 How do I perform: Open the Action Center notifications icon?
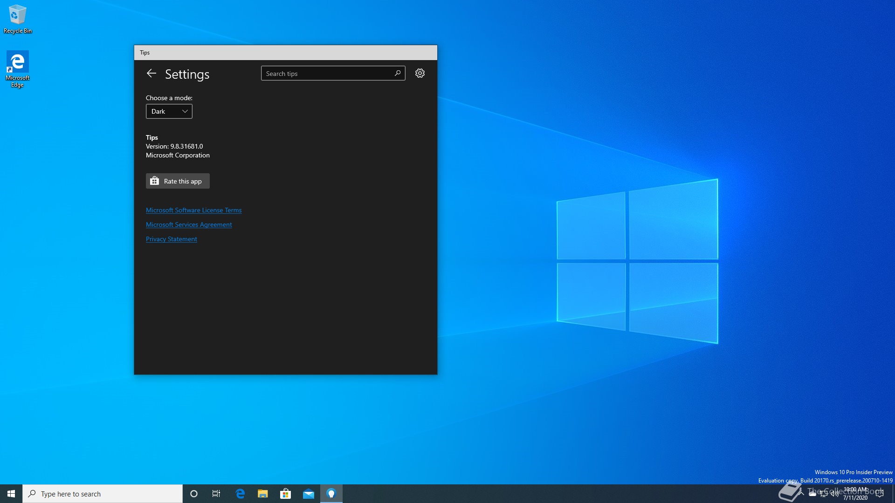880,494
